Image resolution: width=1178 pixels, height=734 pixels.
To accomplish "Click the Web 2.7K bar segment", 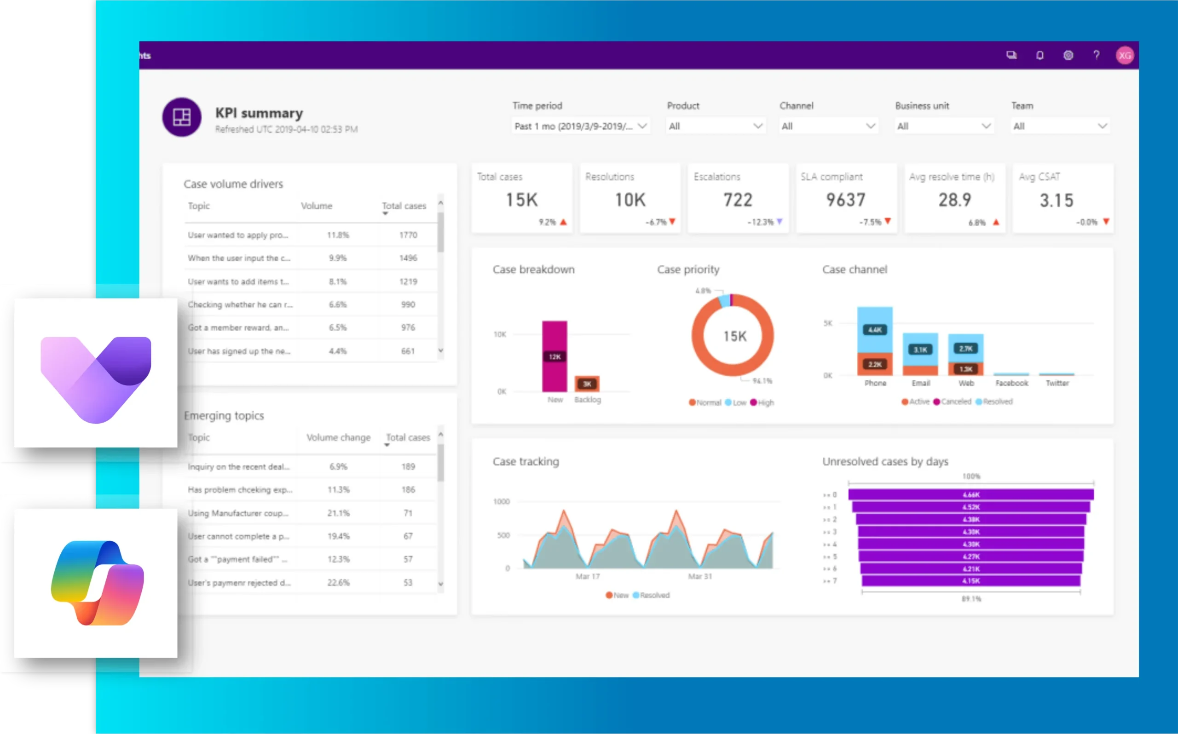I will coord(966,349).
